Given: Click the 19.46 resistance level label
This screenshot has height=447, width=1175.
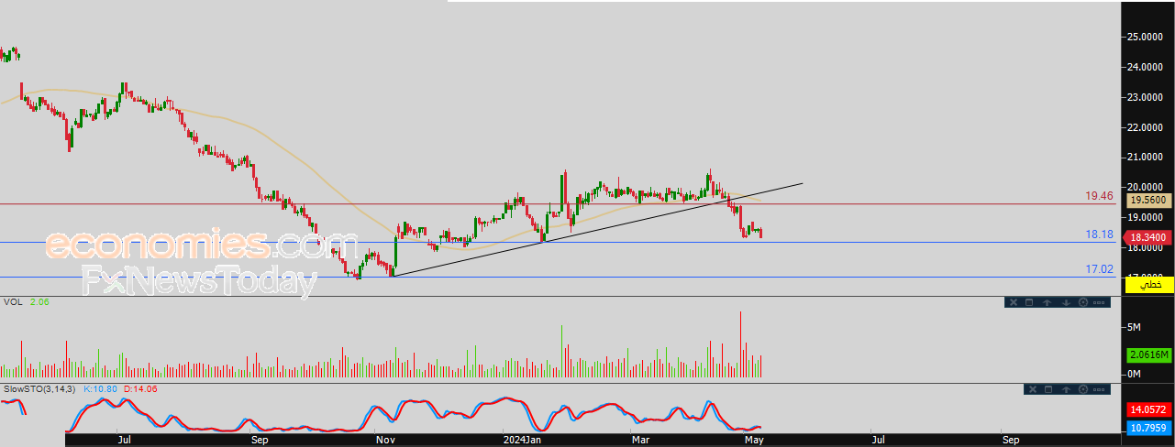Looking at the screenshot, I should 1099,196.
